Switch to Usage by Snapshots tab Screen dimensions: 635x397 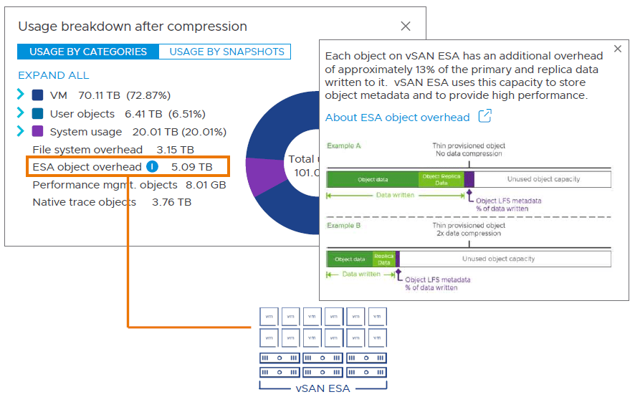(x=226, y=52)
